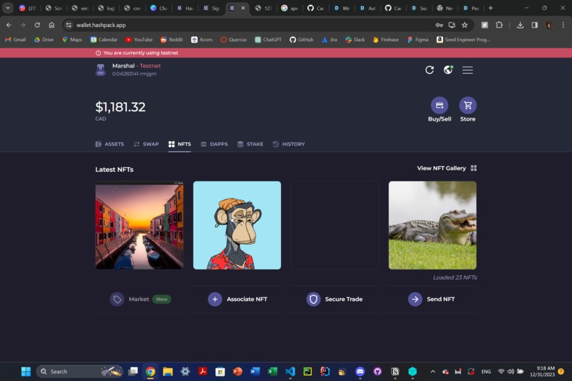Click the Market button label
Image resolution: width=572 pixels, height=381 pixels.
[139, 299]
